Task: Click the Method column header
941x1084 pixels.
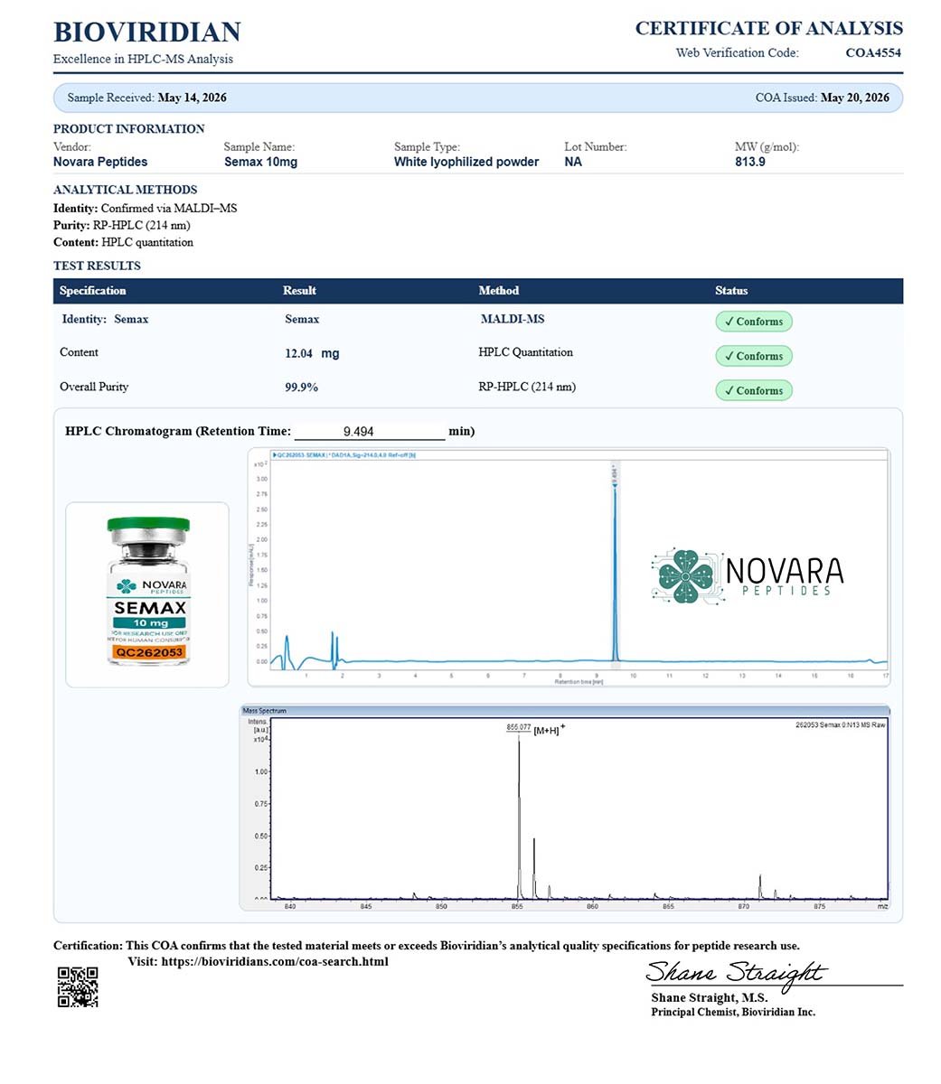Action: 499,291
